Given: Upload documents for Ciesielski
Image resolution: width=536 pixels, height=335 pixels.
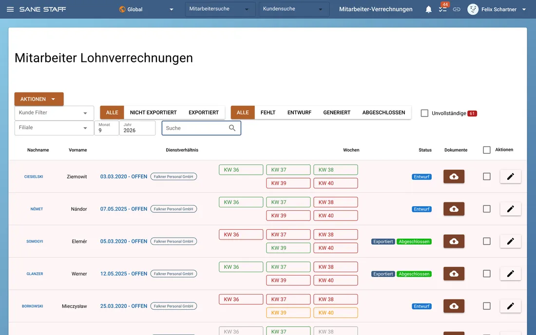Looking at the screenshot, I should tap(454, 177).
